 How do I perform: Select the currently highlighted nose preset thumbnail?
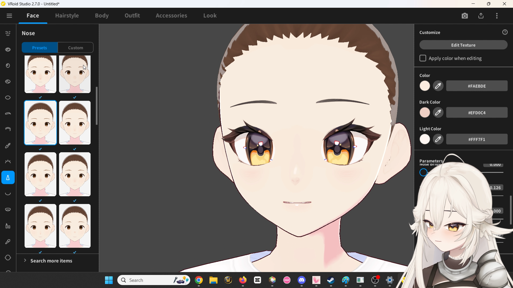click(40, 123)
